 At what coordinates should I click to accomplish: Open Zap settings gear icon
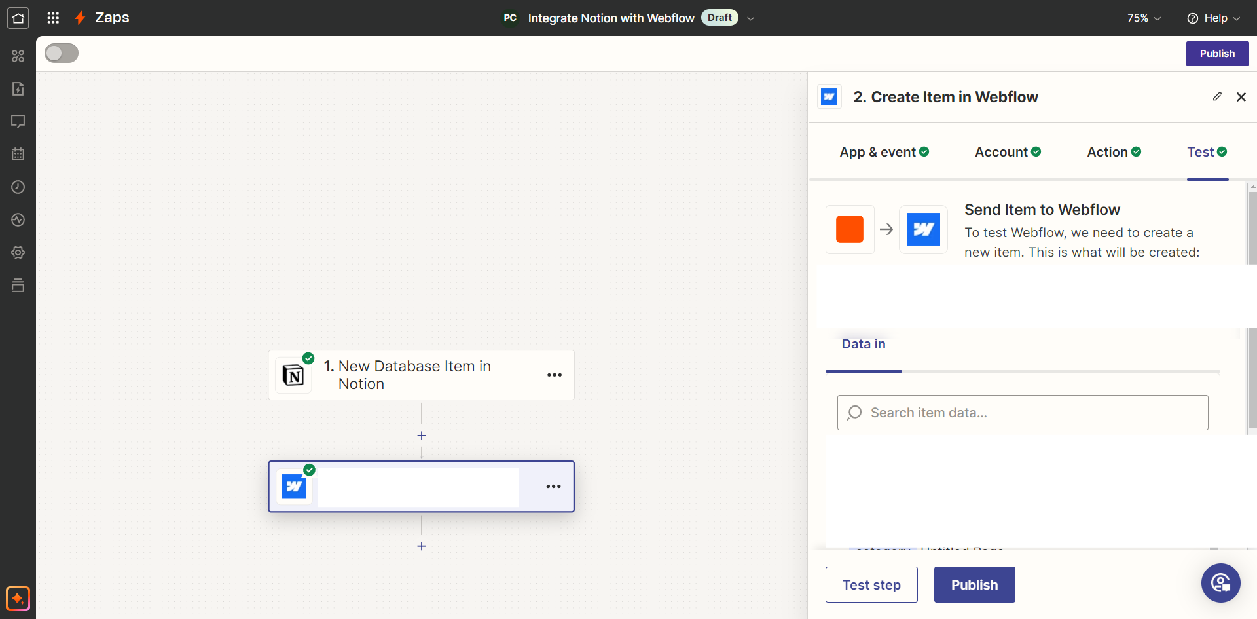tap(18, 252)
